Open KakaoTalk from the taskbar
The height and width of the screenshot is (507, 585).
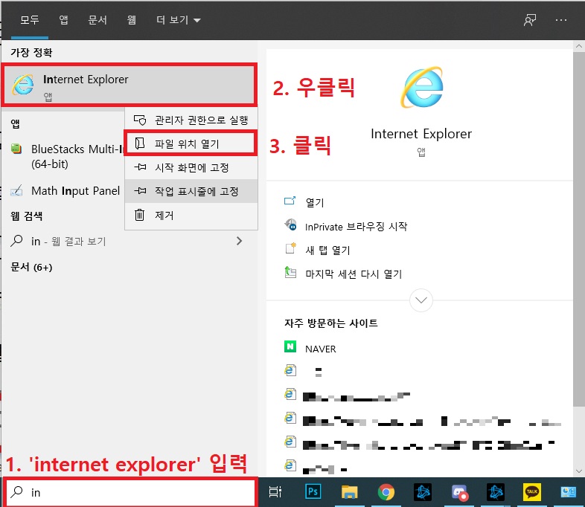coord(532,492)
